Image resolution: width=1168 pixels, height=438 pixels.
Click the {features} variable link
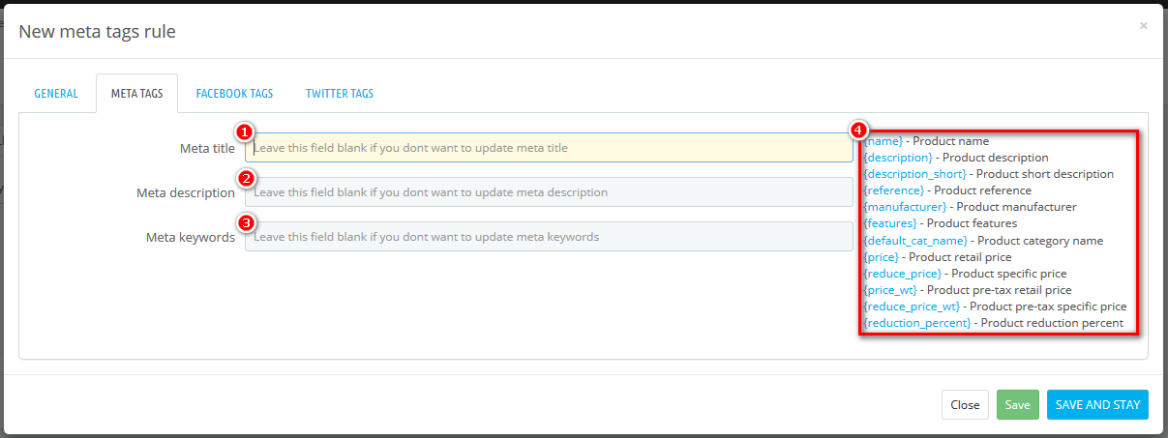pos(890,223)
